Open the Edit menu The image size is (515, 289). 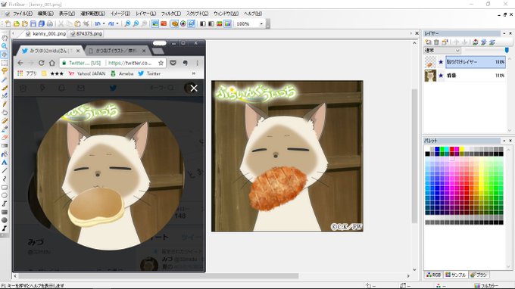tap(45, 14)
